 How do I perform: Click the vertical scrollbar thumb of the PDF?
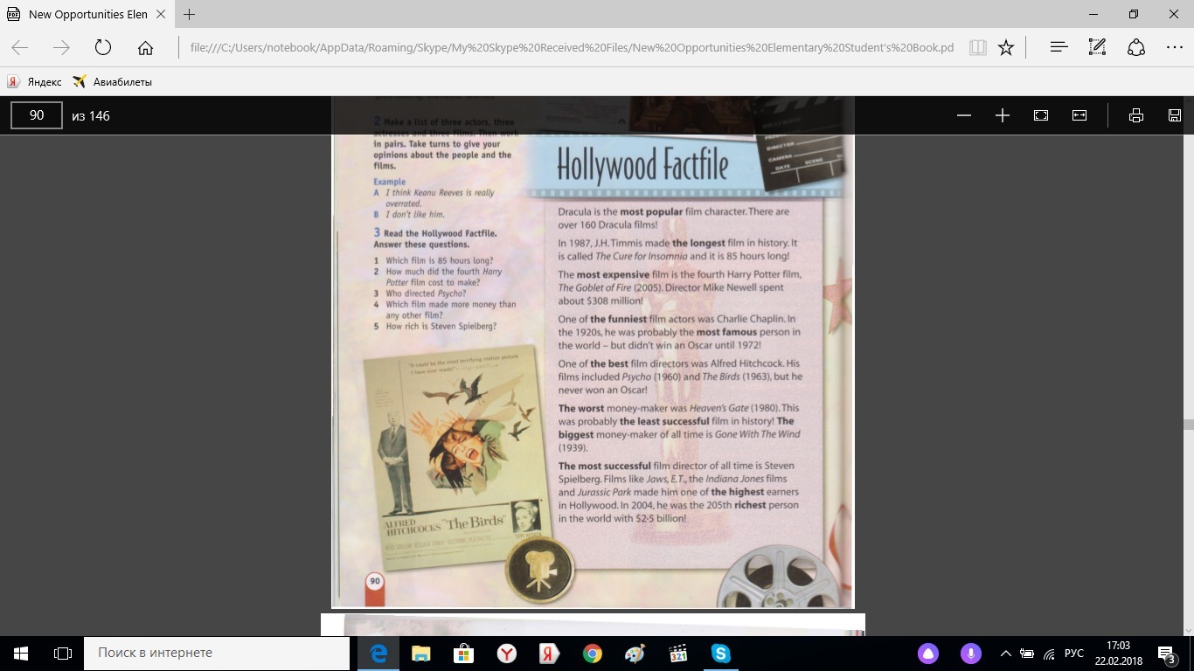click(1188, 425)
